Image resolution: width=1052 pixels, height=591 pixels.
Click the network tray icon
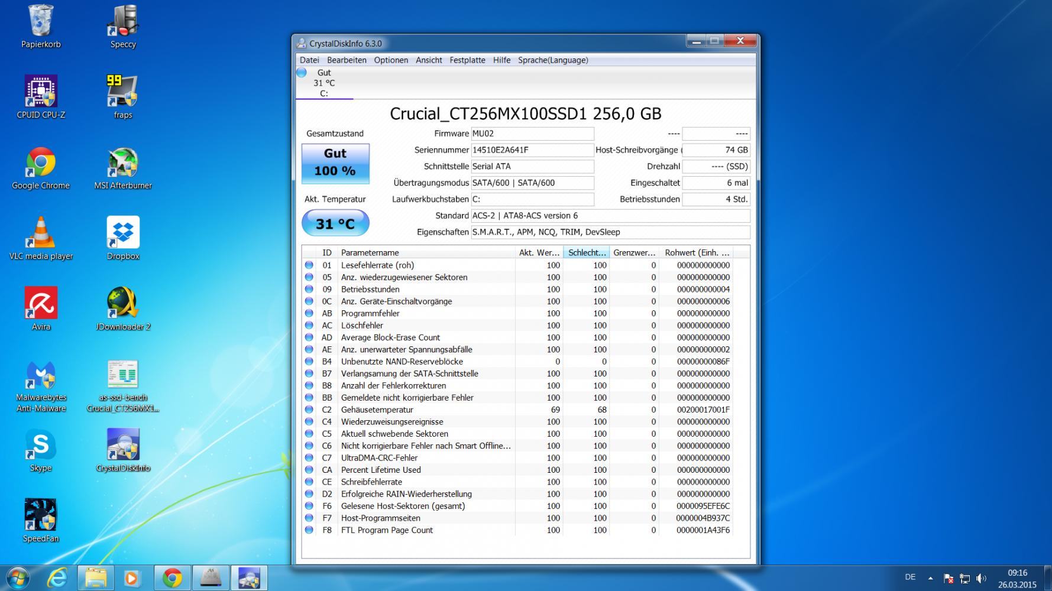(x=964, y=578)
